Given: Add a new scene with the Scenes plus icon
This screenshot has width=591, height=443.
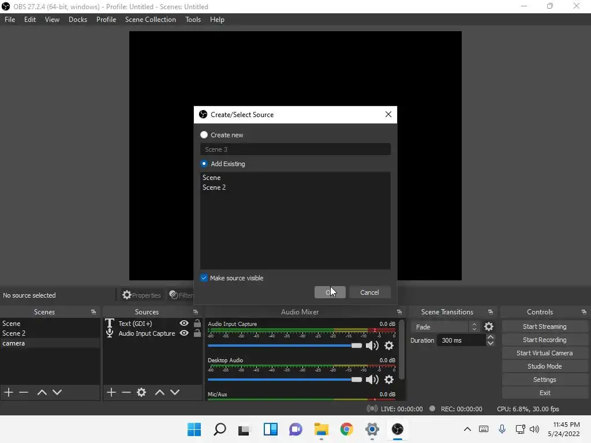Looking at the screenshot, I should [8, 392].
